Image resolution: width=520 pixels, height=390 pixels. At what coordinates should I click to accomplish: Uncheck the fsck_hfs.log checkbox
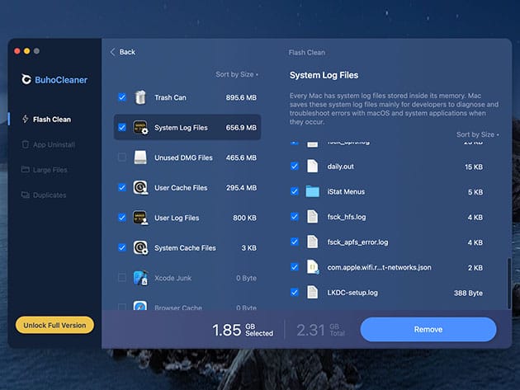pos(295,217)
